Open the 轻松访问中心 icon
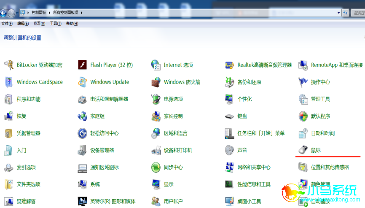This screenshot has height=208, width=365. click(x=83, y=133)
